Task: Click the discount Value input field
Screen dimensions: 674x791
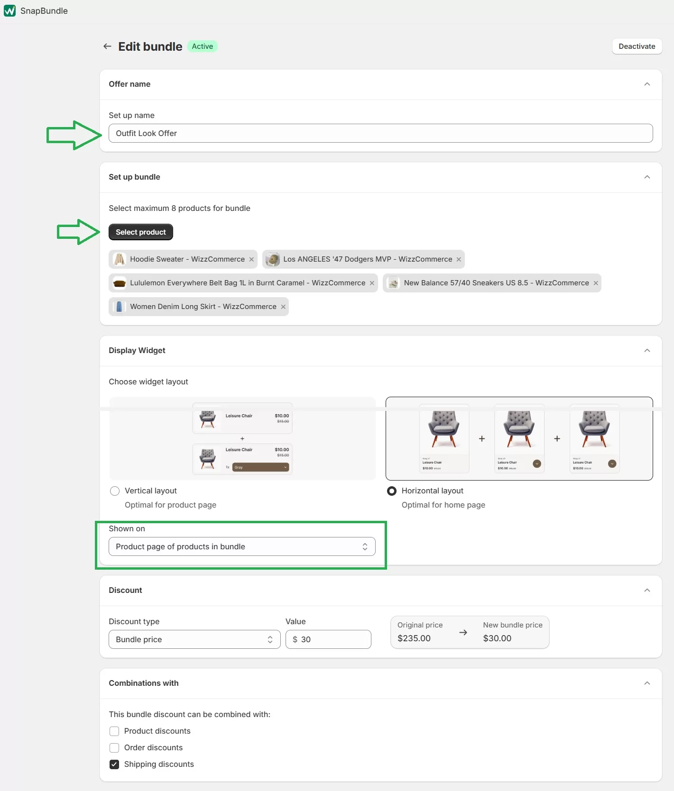Action: (328, 639)
